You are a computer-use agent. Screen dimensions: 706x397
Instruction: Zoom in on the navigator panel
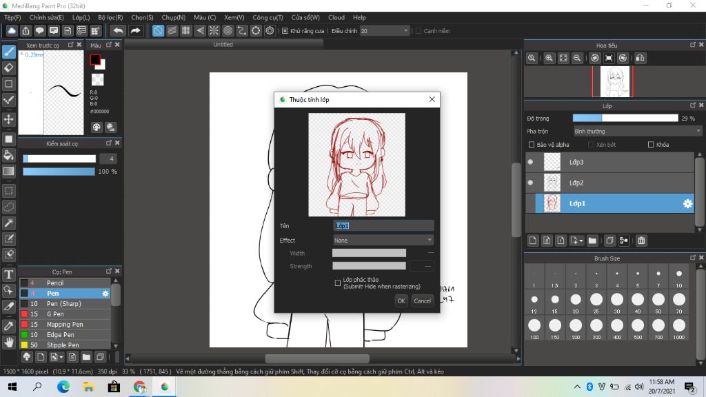549,58
